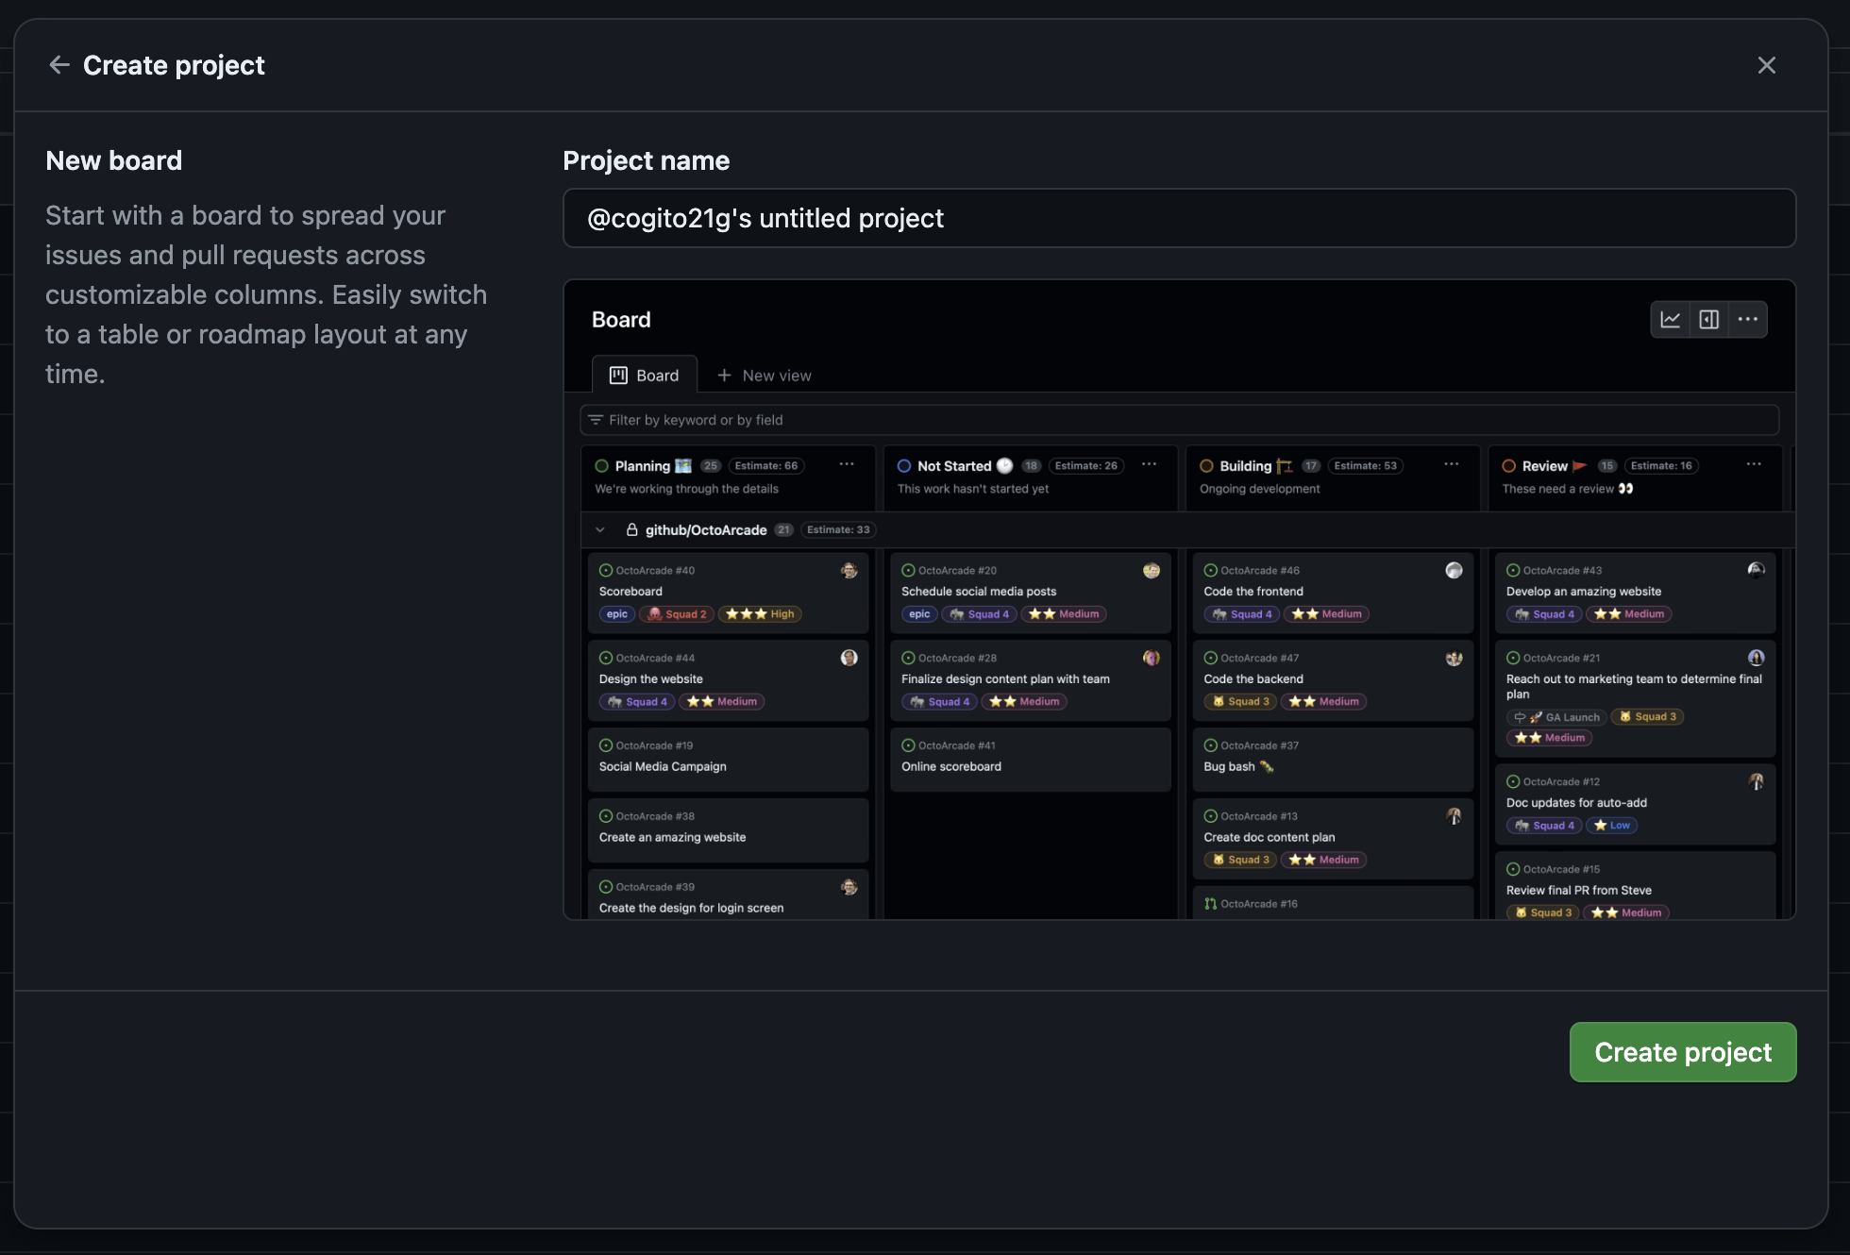Open the New view tab
The width and height of the screenshot is (1850, 1255).
click(x=776, y=376)
